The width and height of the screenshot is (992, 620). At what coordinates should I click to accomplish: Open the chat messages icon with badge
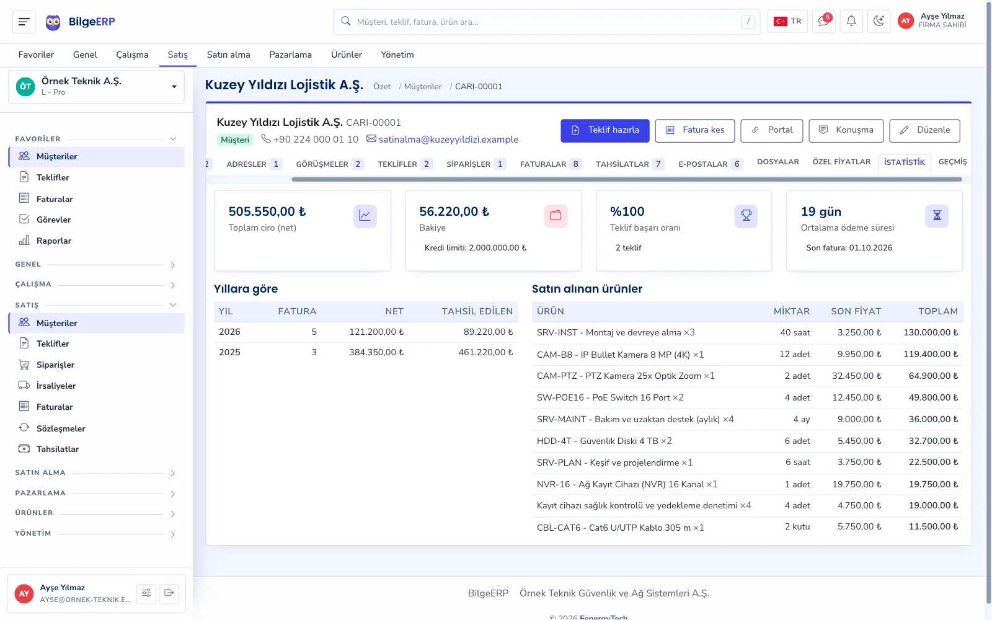pyautogui.click(x=824, y=22)
